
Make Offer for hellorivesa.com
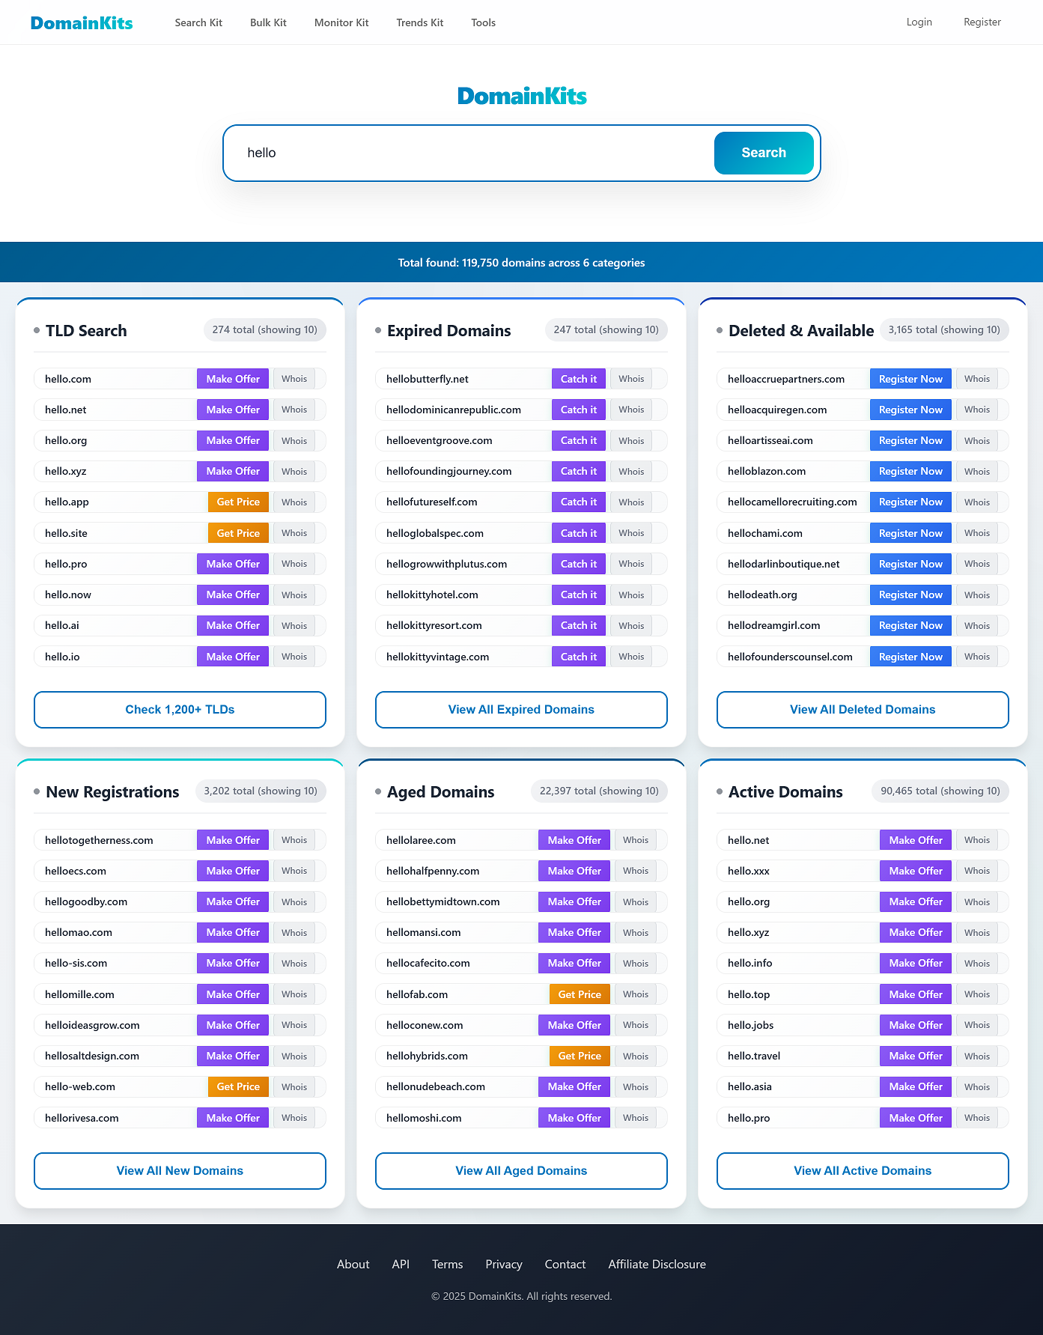(233, 1118)
